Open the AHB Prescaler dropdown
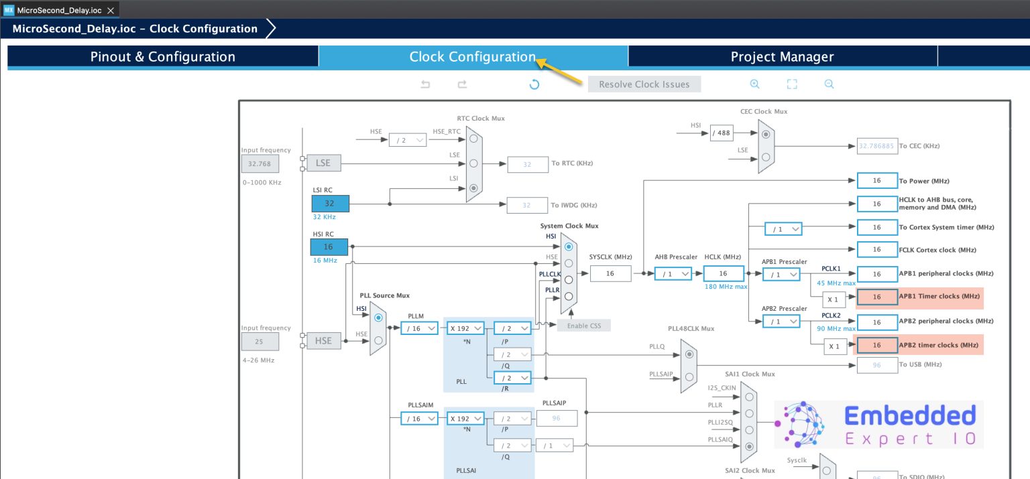Viewport: 1030px width, 479px height. coord(673,273)
